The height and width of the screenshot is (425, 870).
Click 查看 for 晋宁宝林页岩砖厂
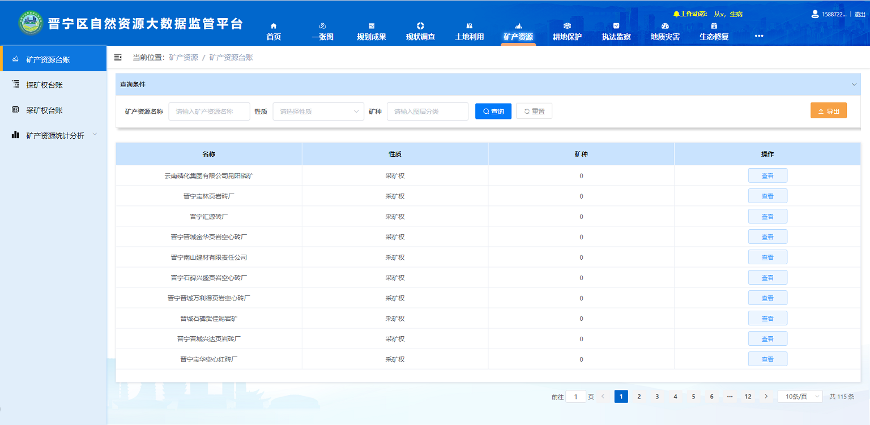[x=767, y=196]
